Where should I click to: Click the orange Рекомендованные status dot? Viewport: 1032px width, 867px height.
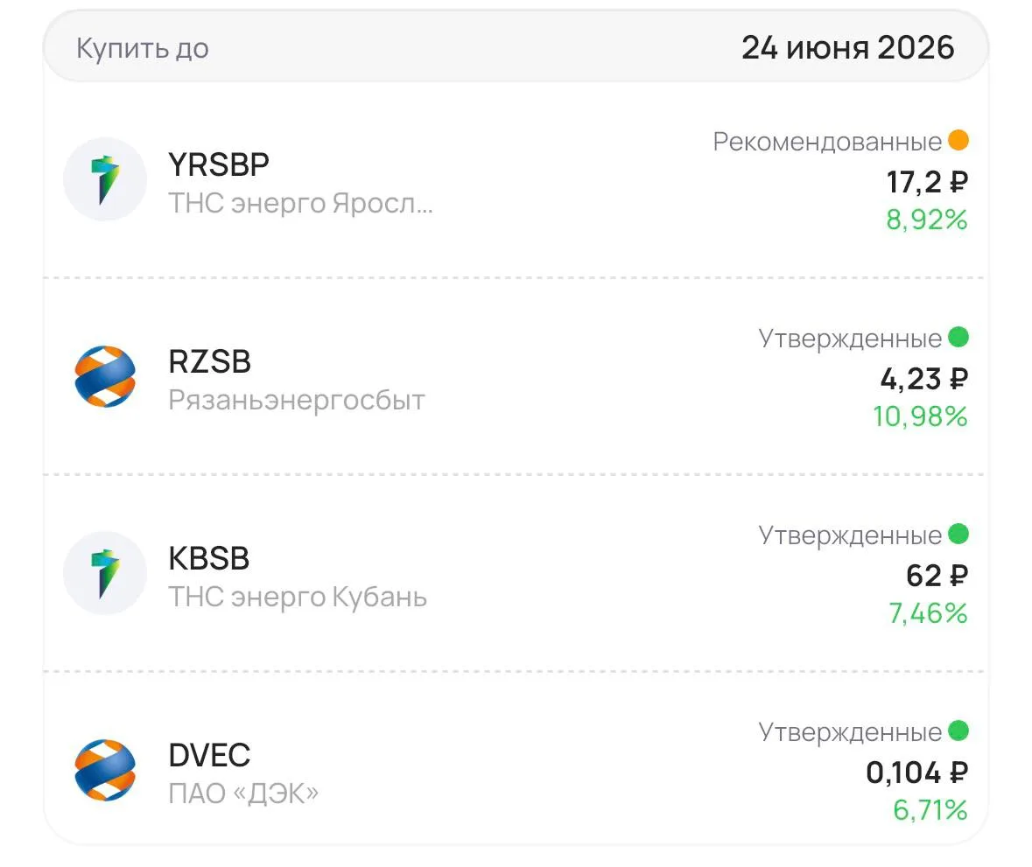958,140
